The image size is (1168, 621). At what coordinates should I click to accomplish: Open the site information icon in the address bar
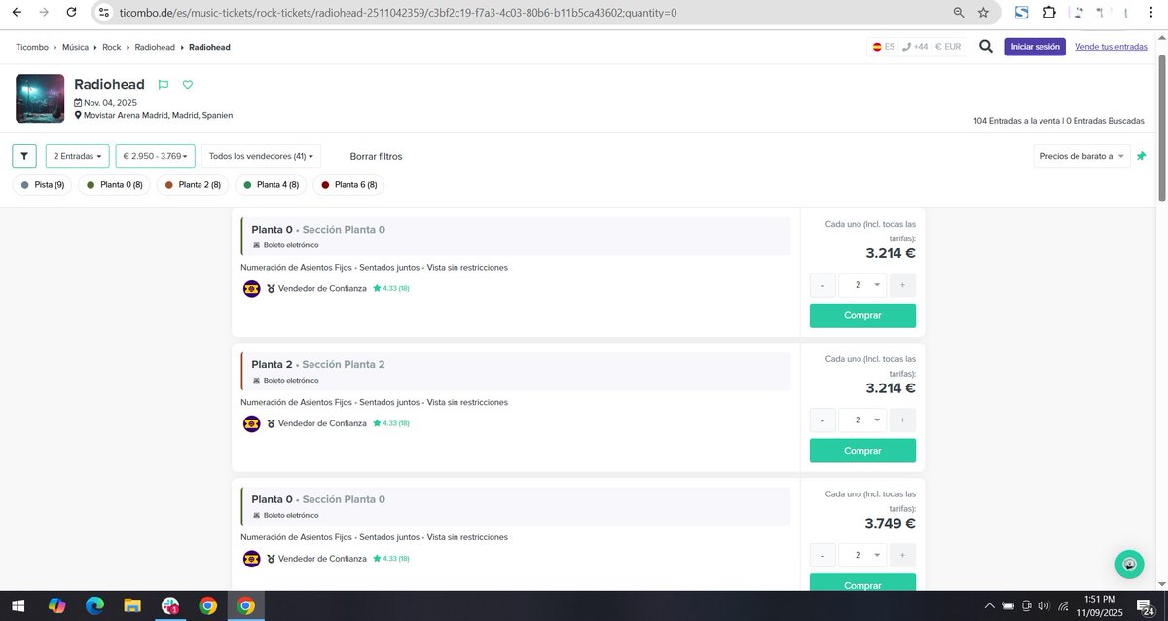pos(105,13)
